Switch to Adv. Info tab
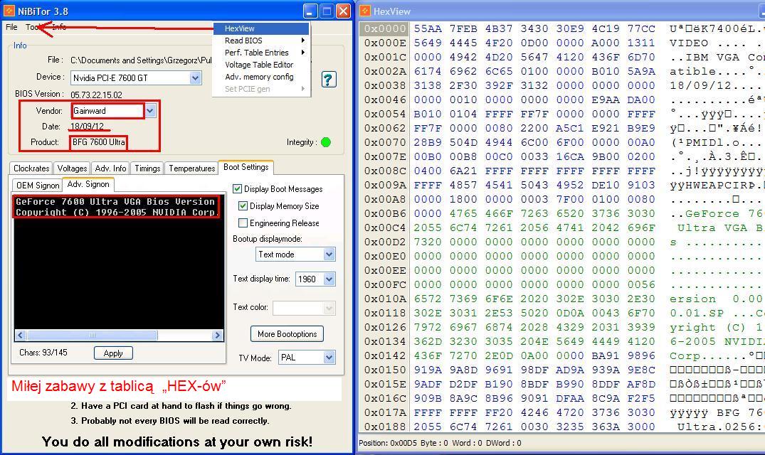The height and width of the screenshot is (455, 765). point(110,168)
